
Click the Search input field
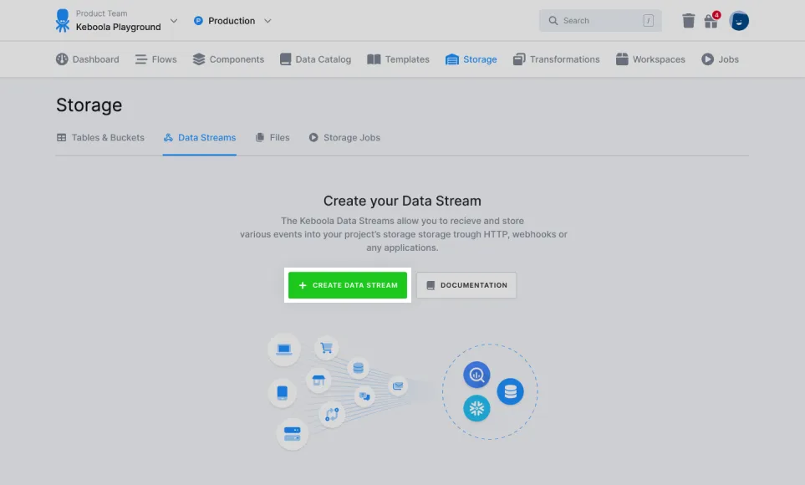(600, 21)
